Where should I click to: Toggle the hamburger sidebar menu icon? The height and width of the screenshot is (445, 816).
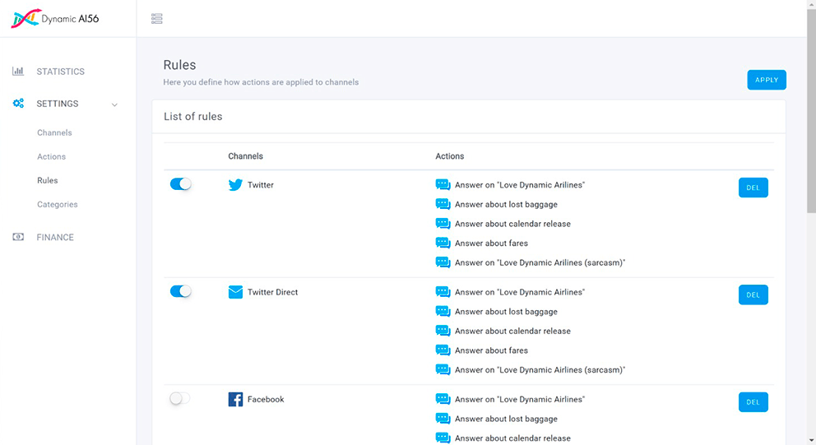(x=157, y=19)
